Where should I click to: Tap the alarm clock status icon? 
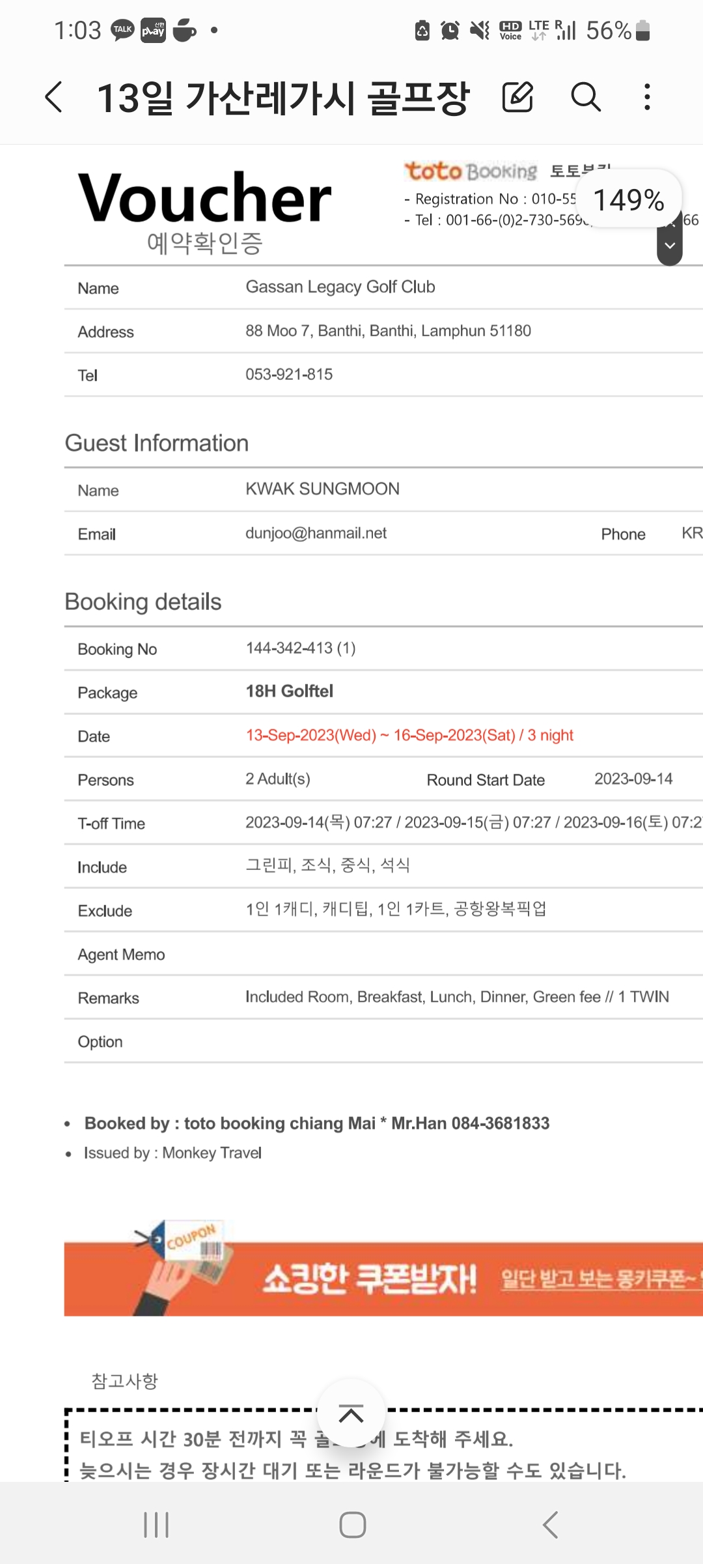click(450, 30)
